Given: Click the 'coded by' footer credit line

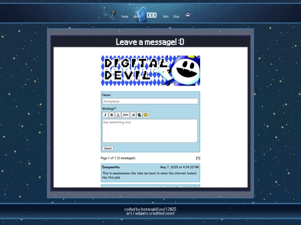Looking at the screenshot, I should point(151,209).
